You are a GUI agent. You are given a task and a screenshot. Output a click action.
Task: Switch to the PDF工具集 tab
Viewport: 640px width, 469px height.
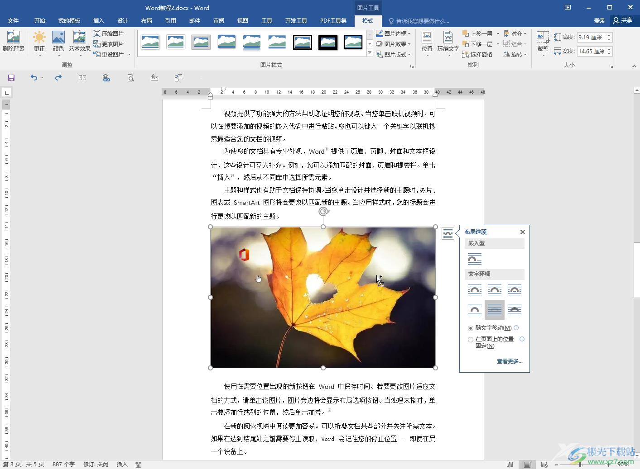tap(333, 21)
